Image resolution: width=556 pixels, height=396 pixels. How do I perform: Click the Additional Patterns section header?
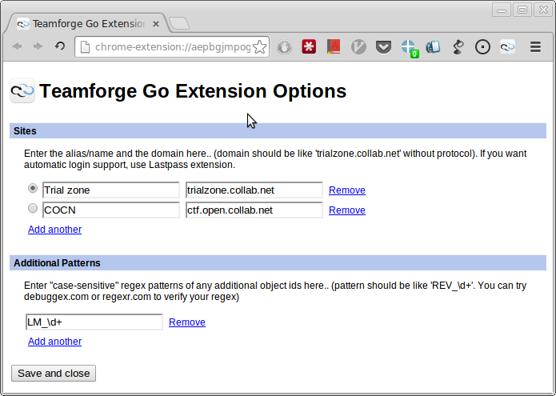278,262
